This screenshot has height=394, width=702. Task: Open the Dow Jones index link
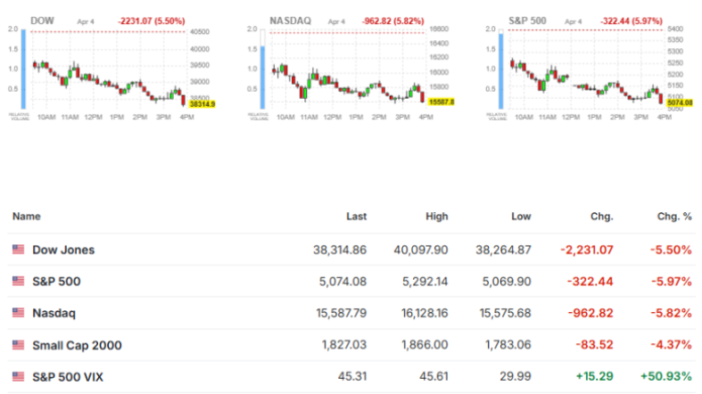(63, 250)
